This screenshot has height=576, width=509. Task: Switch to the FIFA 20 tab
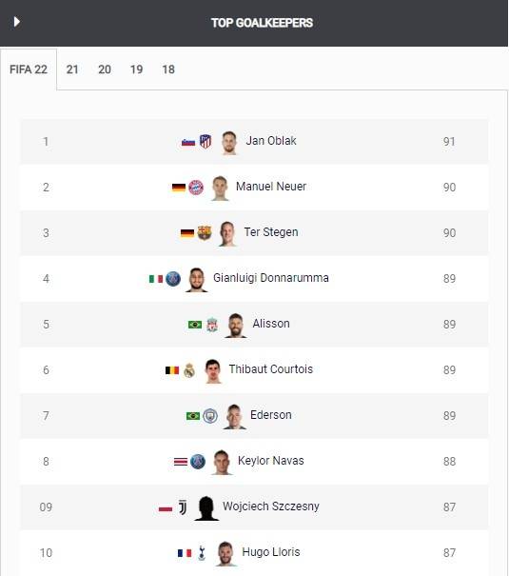tap(105, 70)
